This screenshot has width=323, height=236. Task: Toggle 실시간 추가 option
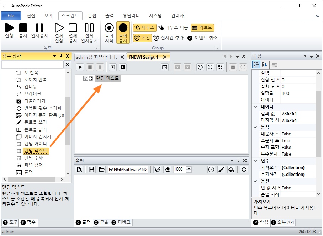(x=169, y=38)
